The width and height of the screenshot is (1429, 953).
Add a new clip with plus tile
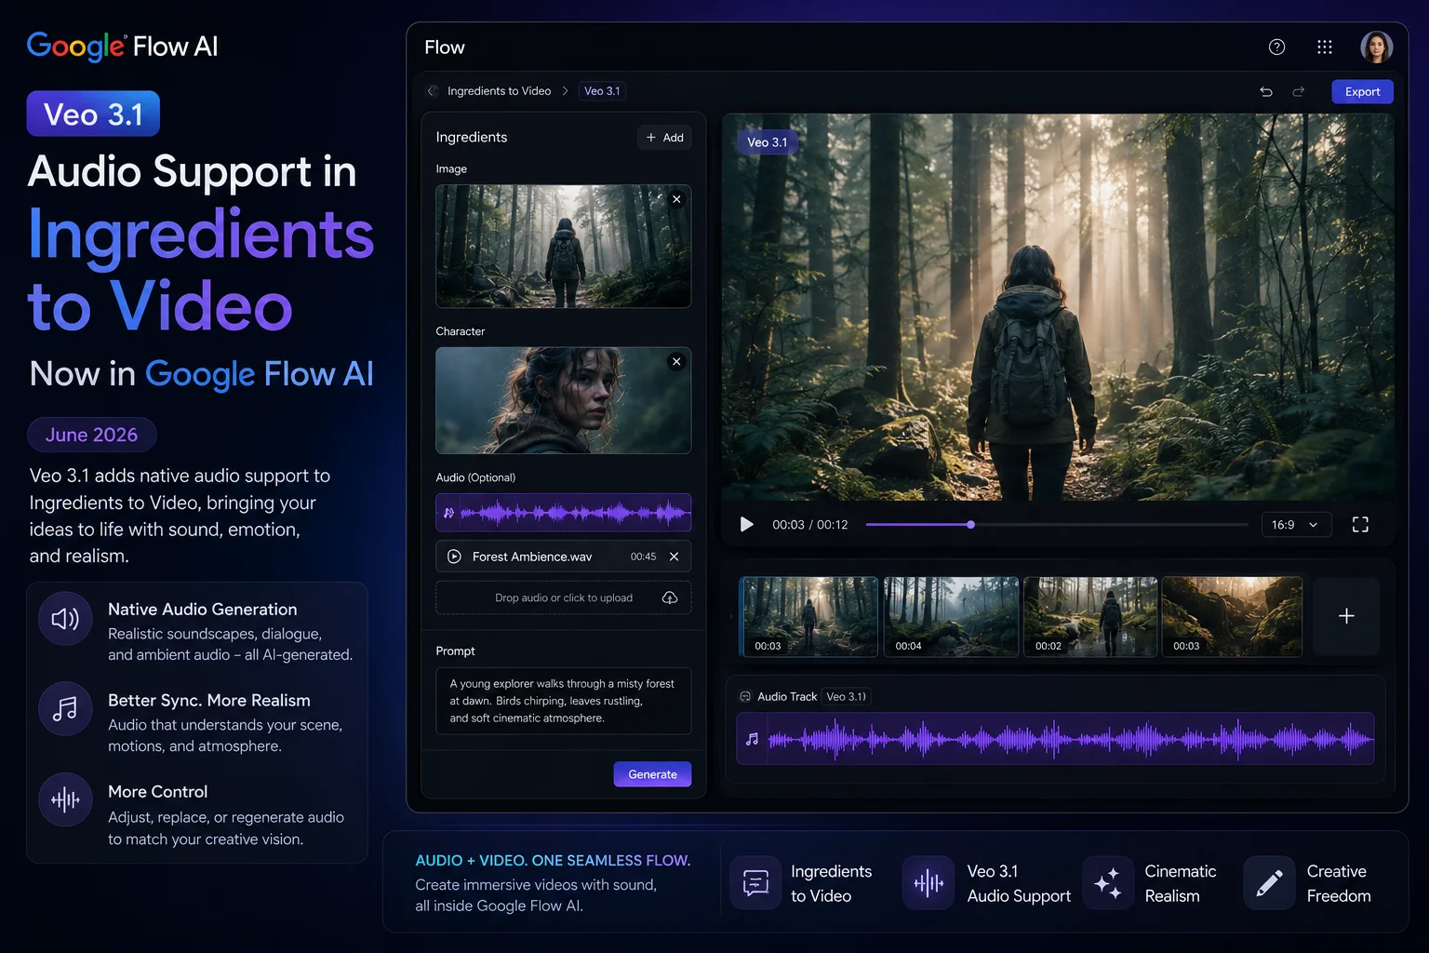[1346, 616]
